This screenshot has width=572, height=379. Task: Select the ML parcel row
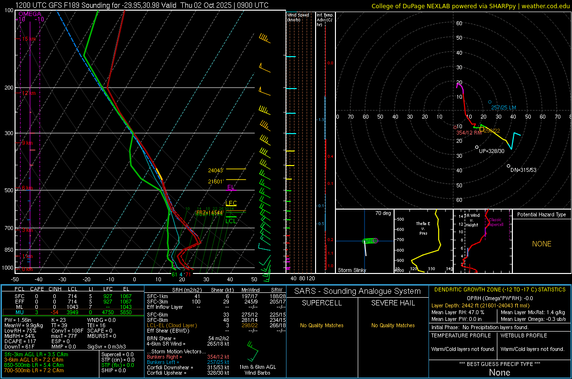tap(73, 307)
